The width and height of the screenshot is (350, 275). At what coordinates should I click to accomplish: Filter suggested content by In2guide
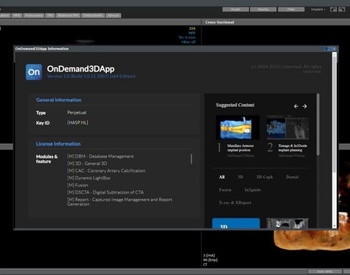coord(252,189)
